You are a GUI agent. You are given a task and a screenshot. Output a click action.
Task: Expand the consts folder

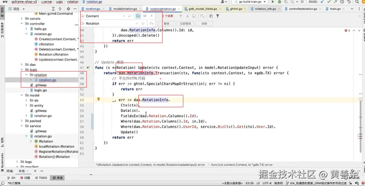click(22, 18)
